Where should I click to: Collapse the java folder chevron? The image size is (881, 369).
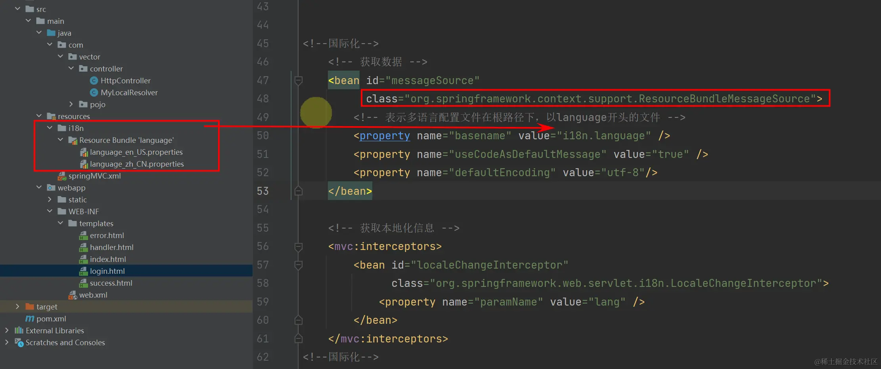click(x=39, y=32)
